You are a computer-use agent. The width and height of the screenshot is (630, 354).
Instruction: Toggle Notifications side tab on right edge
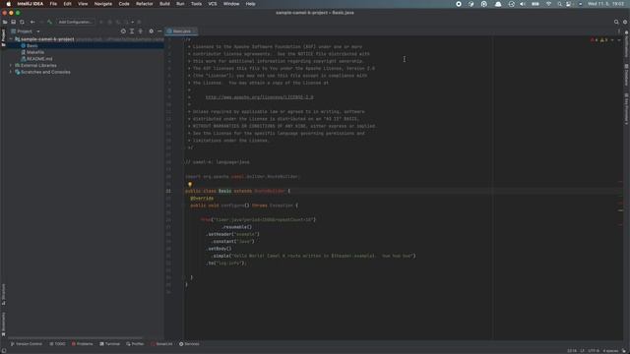626,44
